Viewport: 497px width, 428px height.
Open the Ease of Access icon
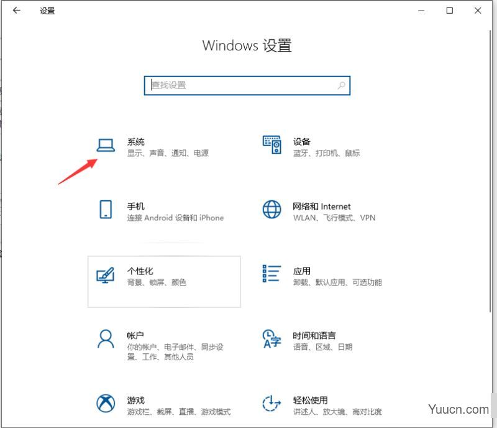click(x=271, y=403)
